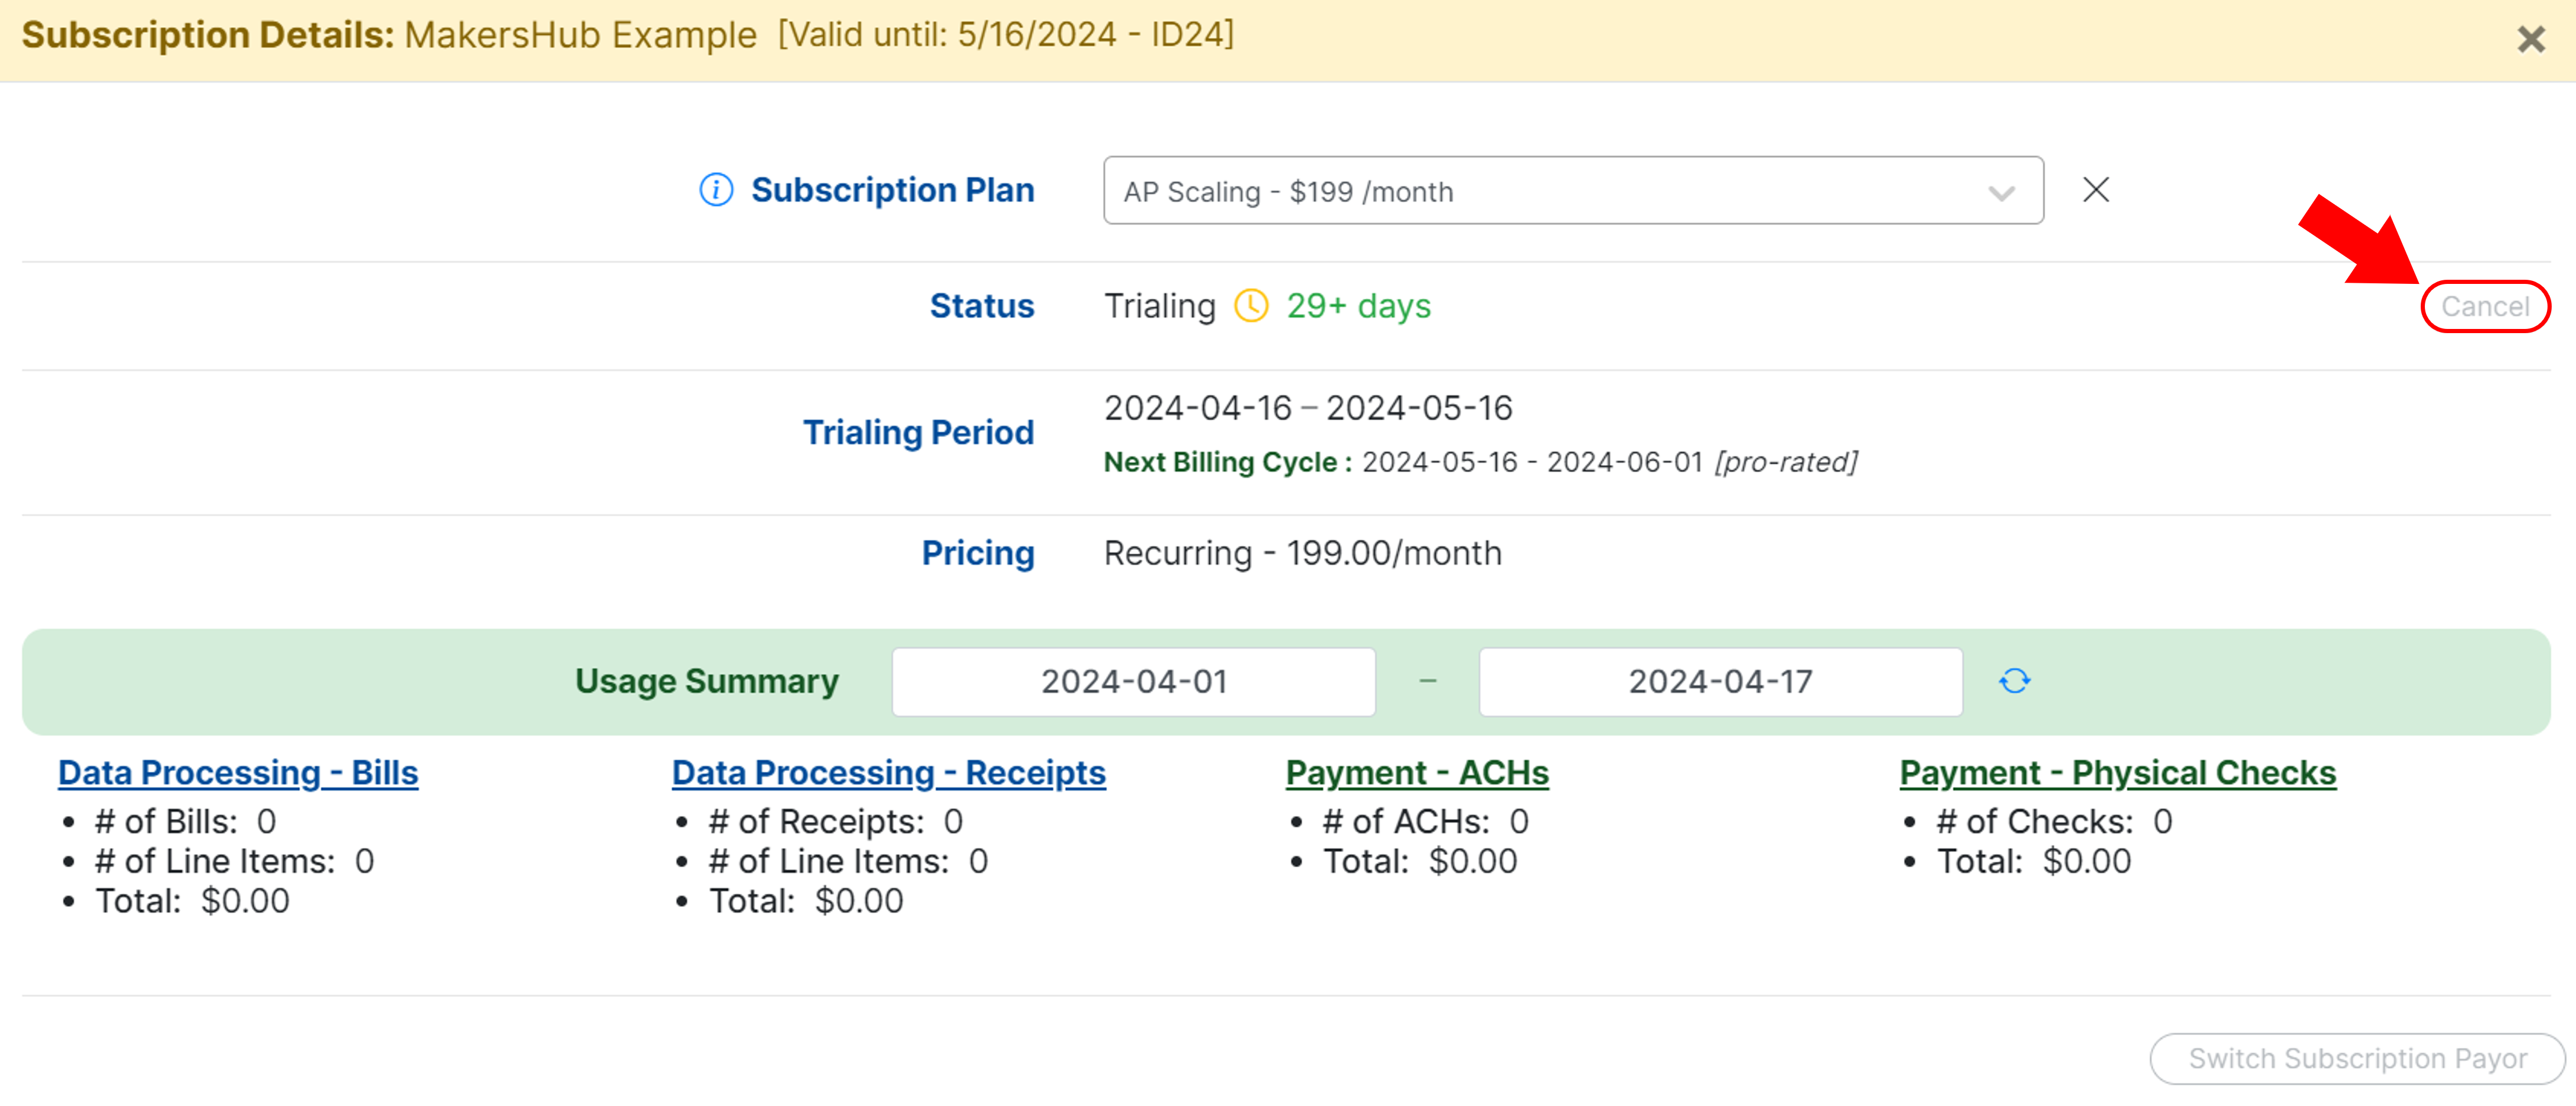The image size is (2576, 1106).
Task: Close the Subscription Details dialog
Action: click(2531, 39)
